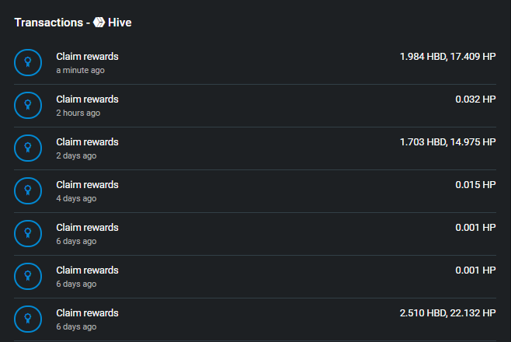The image size is (511, 342).
Task: Open the Claim rewards entry from 4 days ago
Action: tap(255, 191)
